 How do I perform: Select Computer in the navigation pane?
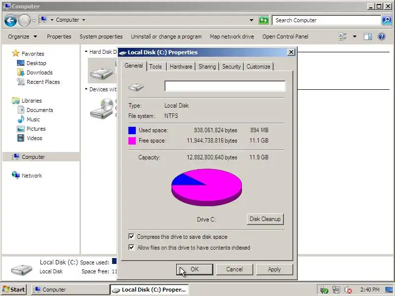(x=41, y=157)
